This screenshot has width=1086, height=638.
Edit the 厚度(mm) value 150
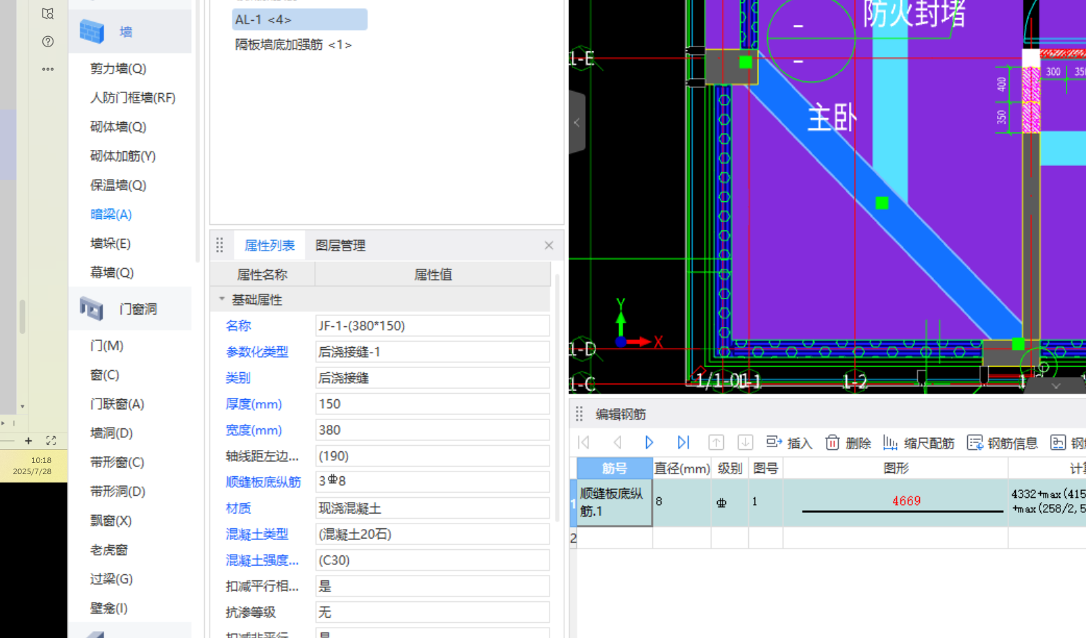coord(432,404)
